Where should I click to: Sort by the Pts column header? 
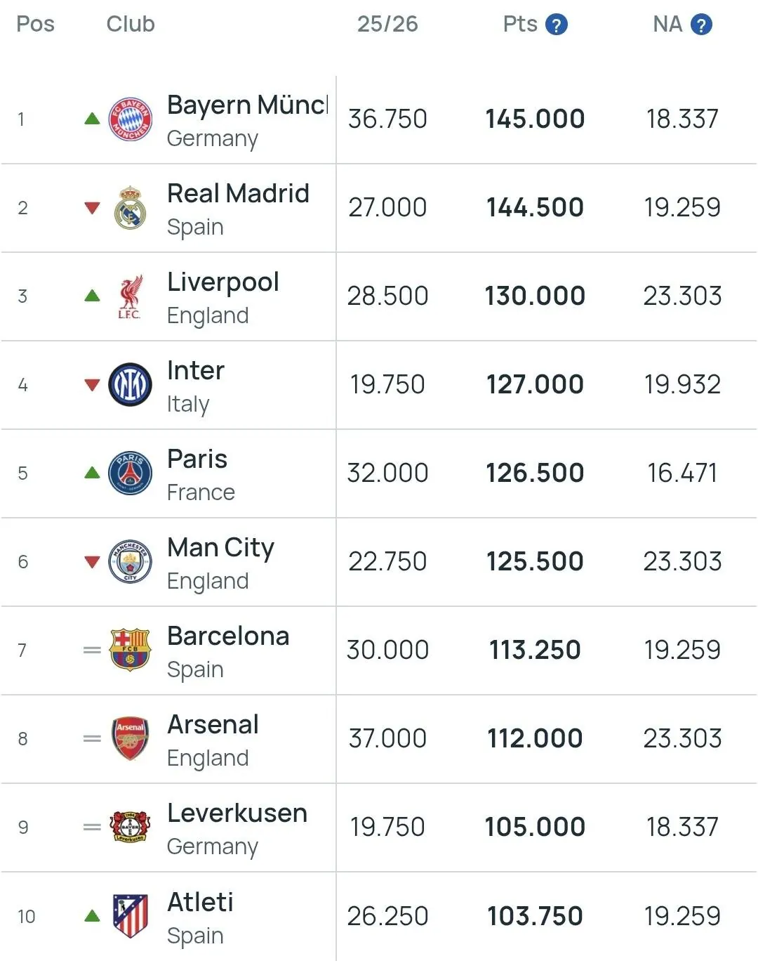tap(520, 25)
